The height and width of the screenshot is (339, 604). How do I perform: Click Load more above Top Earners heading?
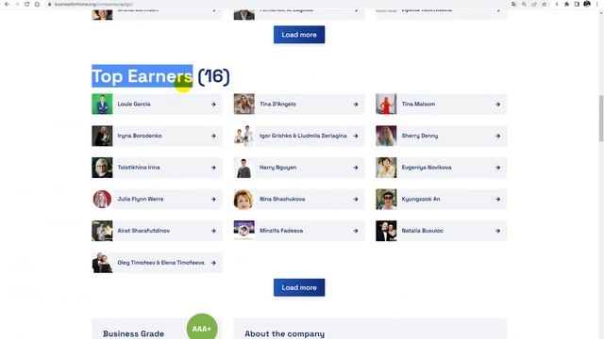click(x=299, y=35)
